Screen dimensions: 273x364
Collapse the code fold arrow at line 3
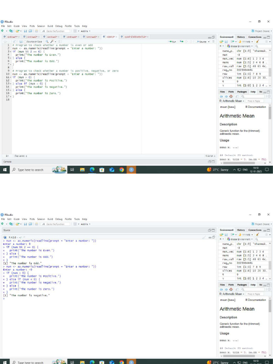10,52
